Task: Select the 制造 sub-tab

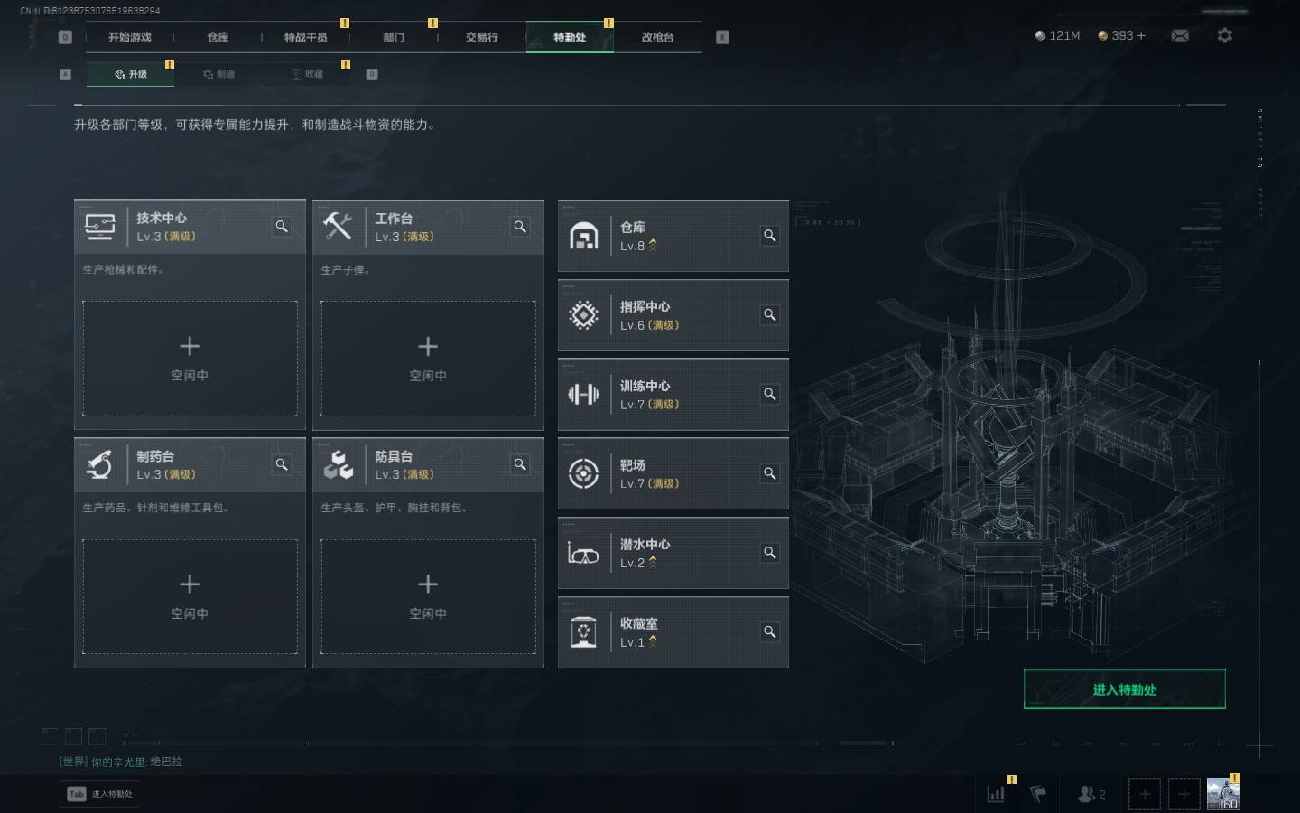Action: (x=218, y=74)
